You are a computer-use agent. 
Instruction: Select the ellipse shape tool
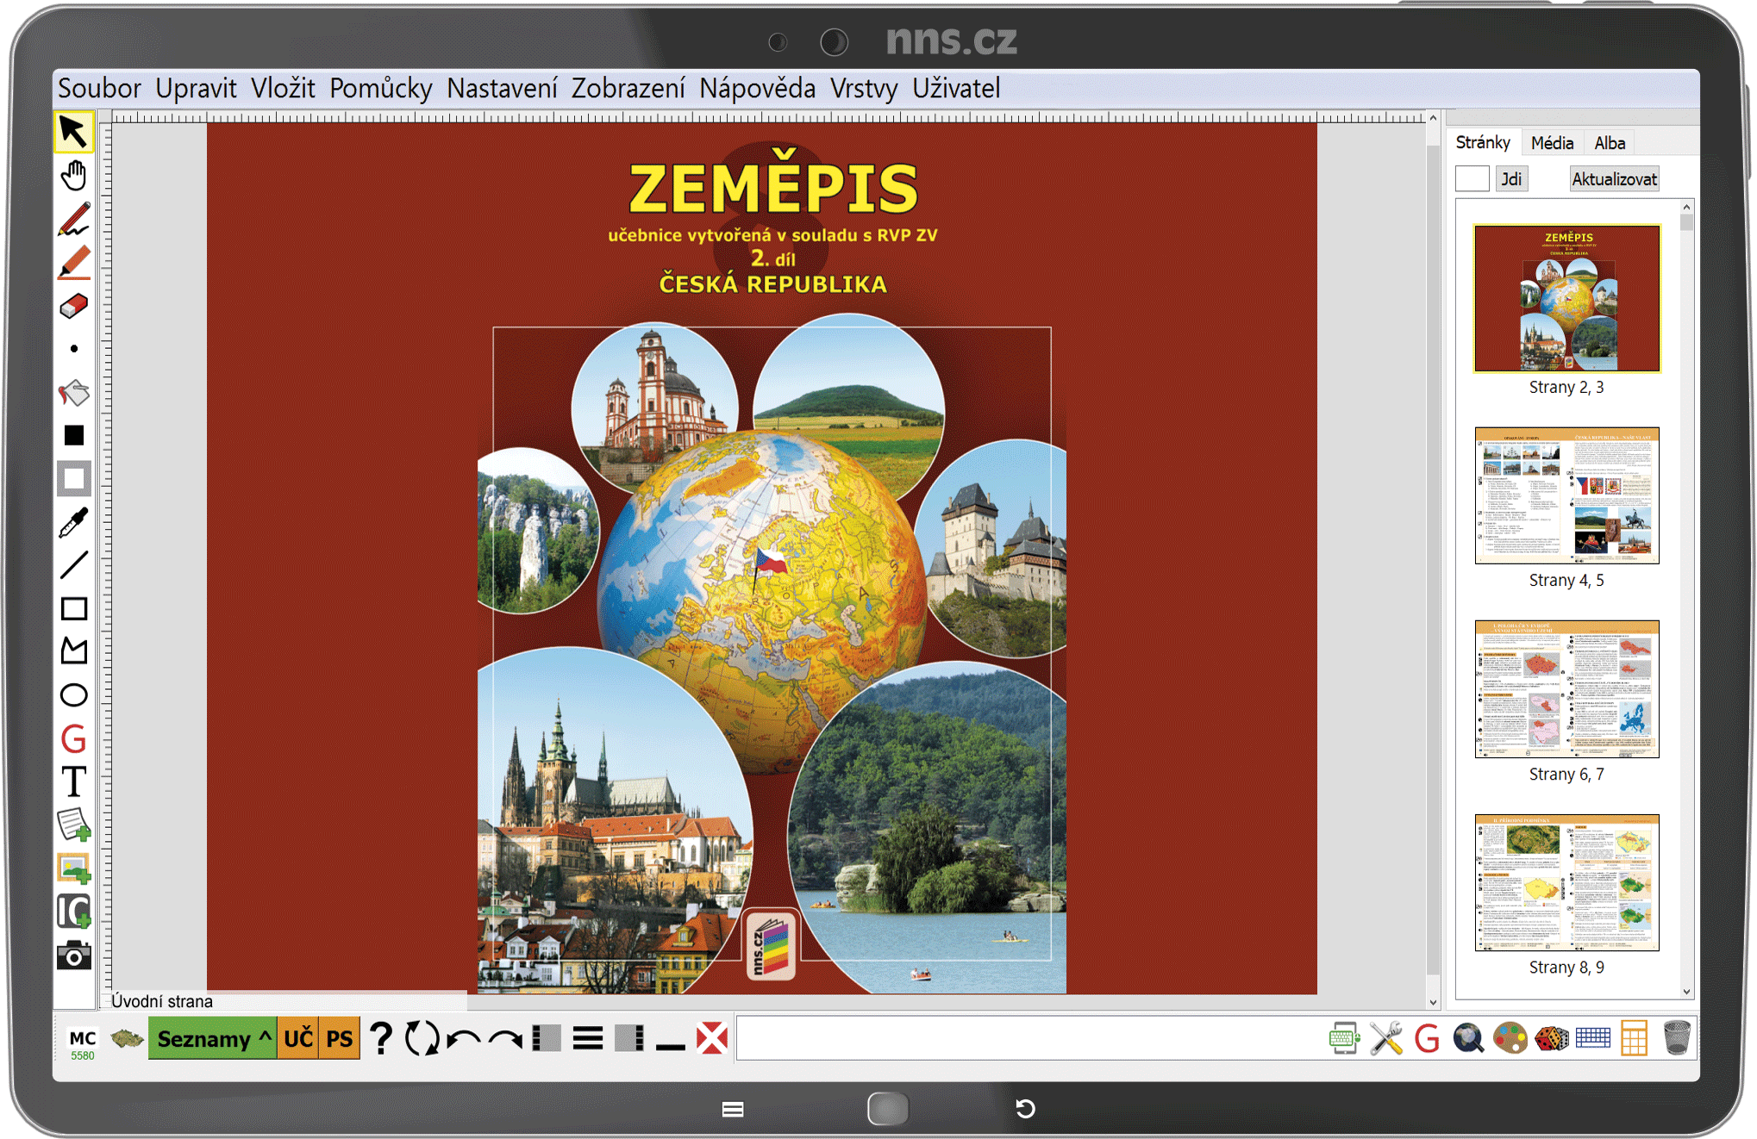(x=73, y=695)
